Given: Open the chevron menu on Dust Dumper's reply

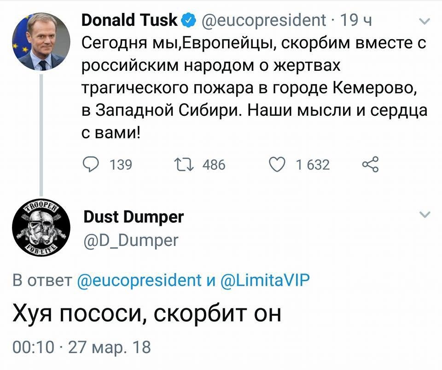Looking at the screenshot, I should click(425, 215).
